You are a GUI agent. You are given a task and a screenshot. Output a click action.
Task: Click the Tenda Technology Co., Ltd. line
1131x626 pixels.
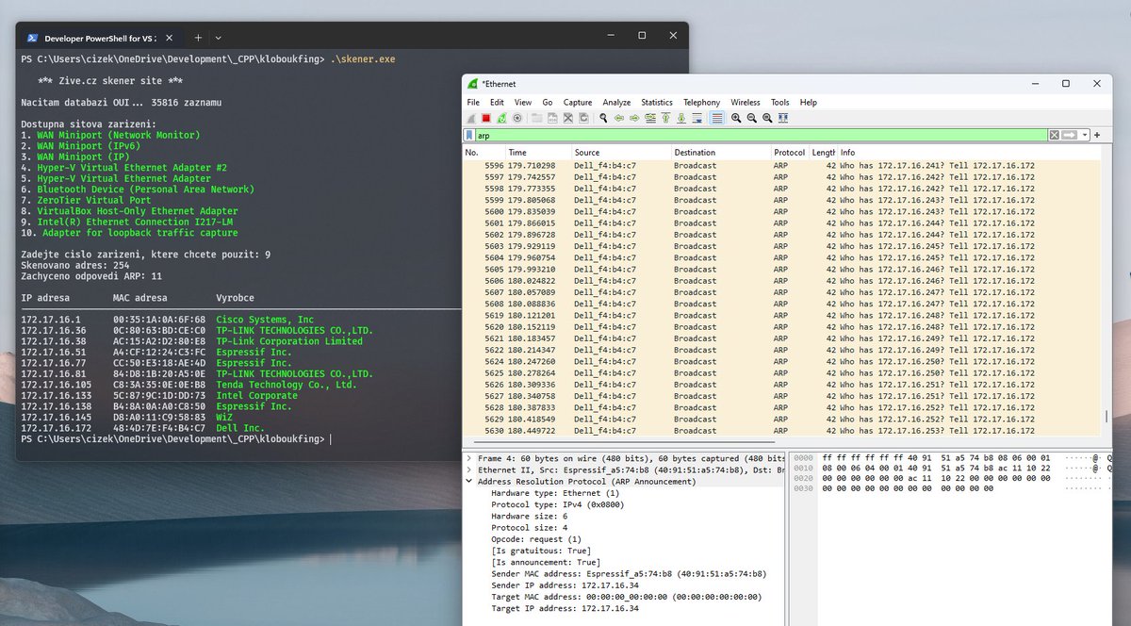click(x=188, y=385)
